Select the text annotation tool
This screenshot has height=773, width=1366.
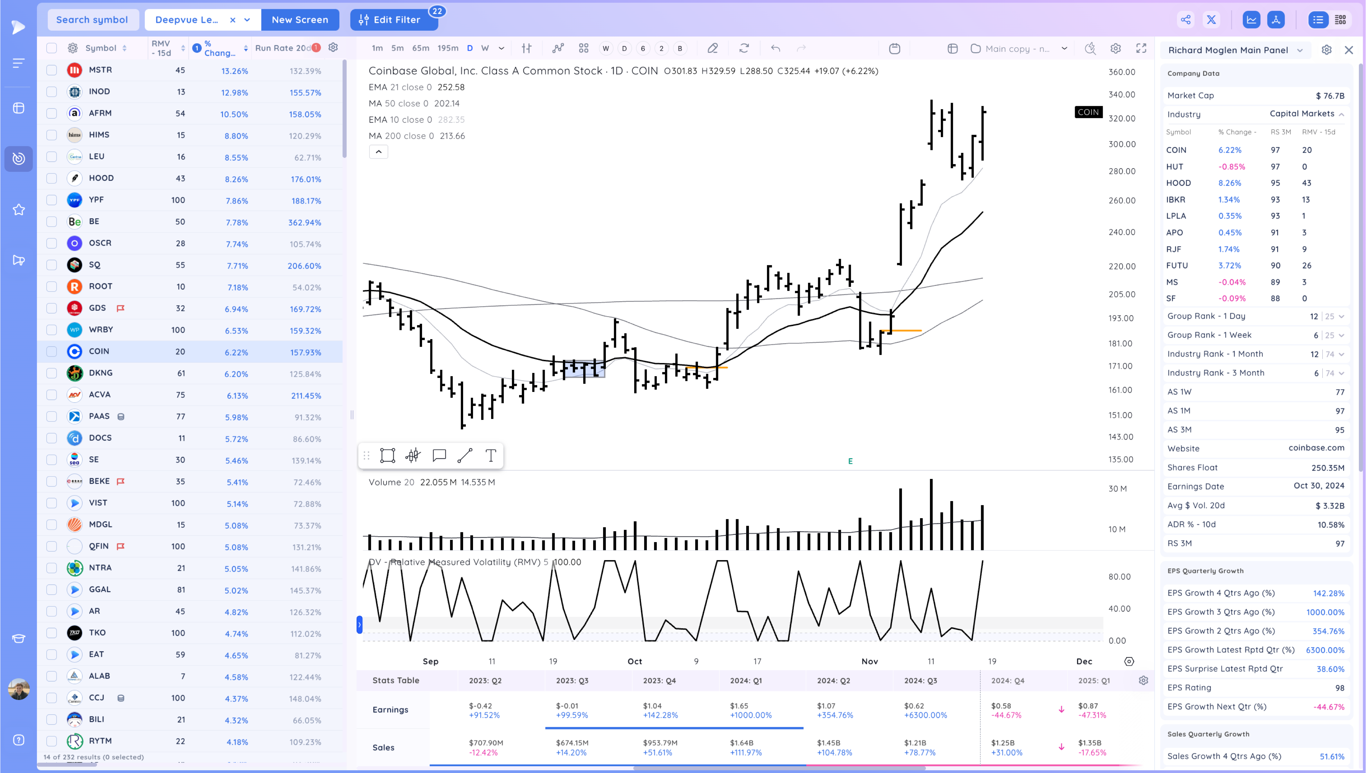tap(491, 455)
